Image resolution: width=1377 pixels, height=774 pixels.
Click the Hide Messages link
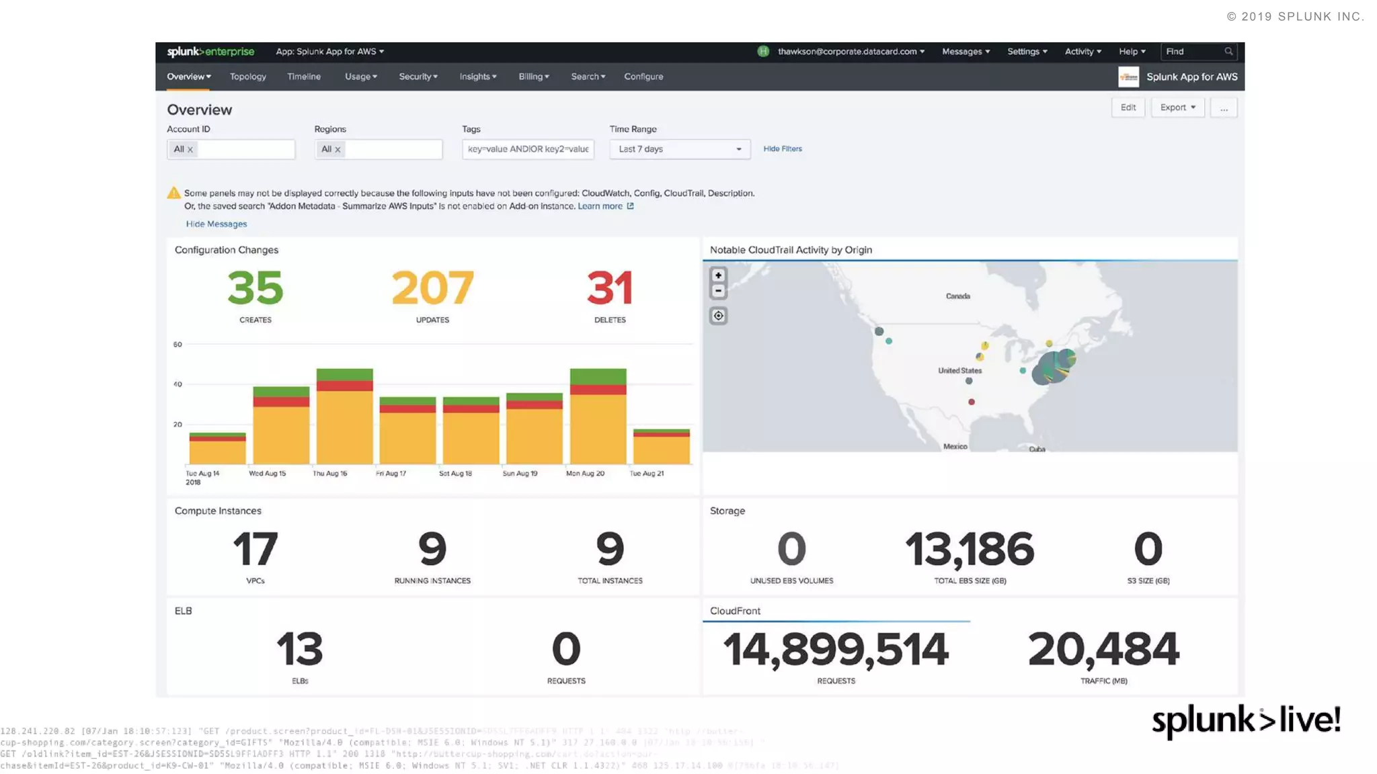(217, 224)
